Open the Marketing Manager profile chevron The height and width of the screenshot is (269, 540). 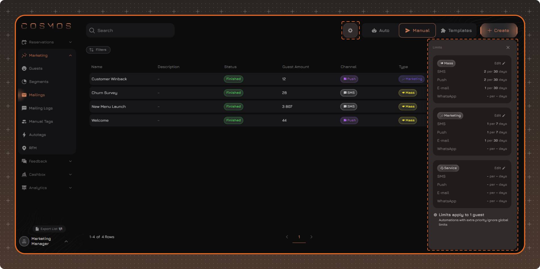[66, 241]
